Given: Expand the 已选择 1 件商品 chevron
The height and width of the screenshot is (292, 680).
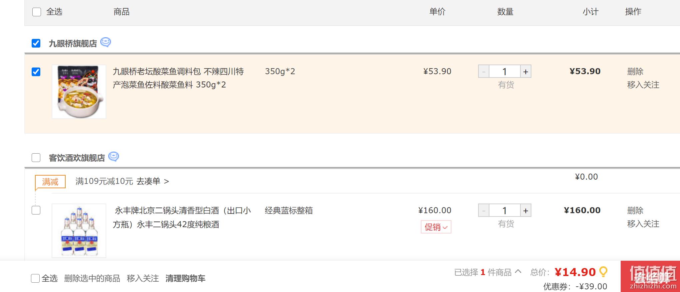Looking at the screenshot, I should tap(518, 271).
